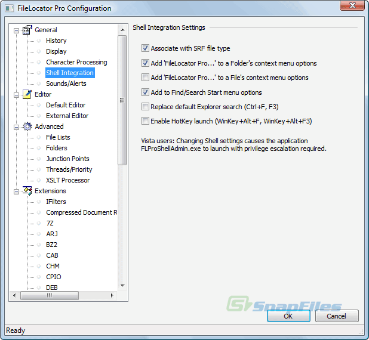369x340 pixels.
Task: Click the Extensions category label
Action: 50,191
